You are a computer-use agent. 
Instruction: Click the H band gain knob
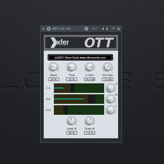tap(111, 89)
